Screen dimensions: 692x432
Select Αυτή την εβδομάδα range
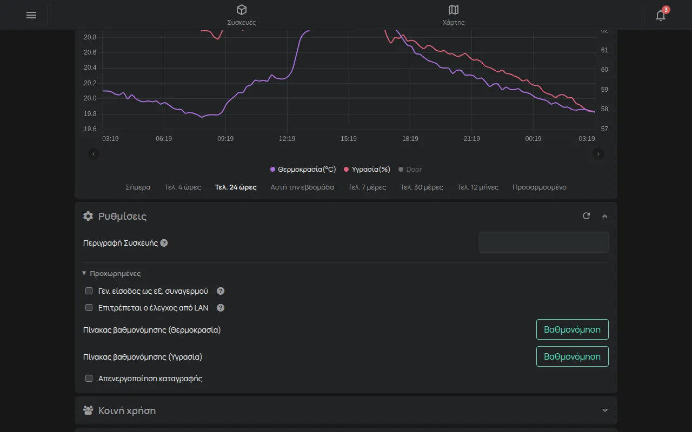302,187
